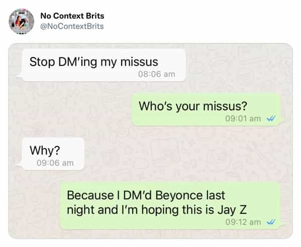The height and width of the screenshot is (247, 301).
Task: Click the read receipt ticks beside 09:12 am
Action: pyautogui.click(x=271, y=222)
